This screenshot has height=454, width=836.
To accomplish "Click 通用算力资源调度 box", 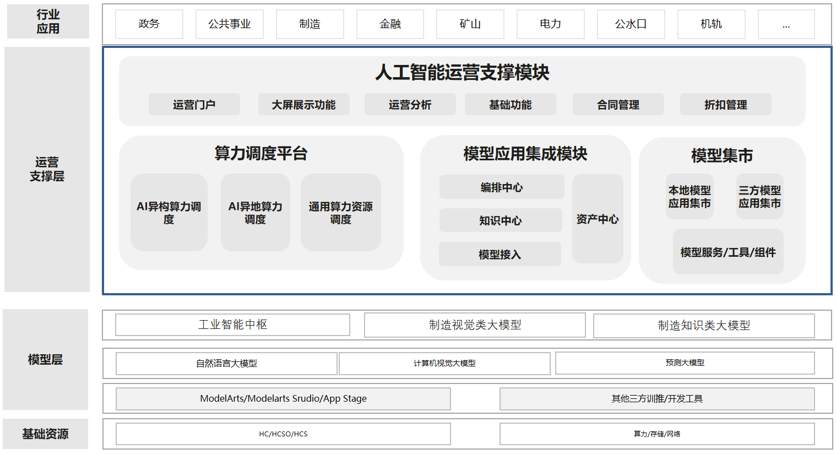I will 340,213.
